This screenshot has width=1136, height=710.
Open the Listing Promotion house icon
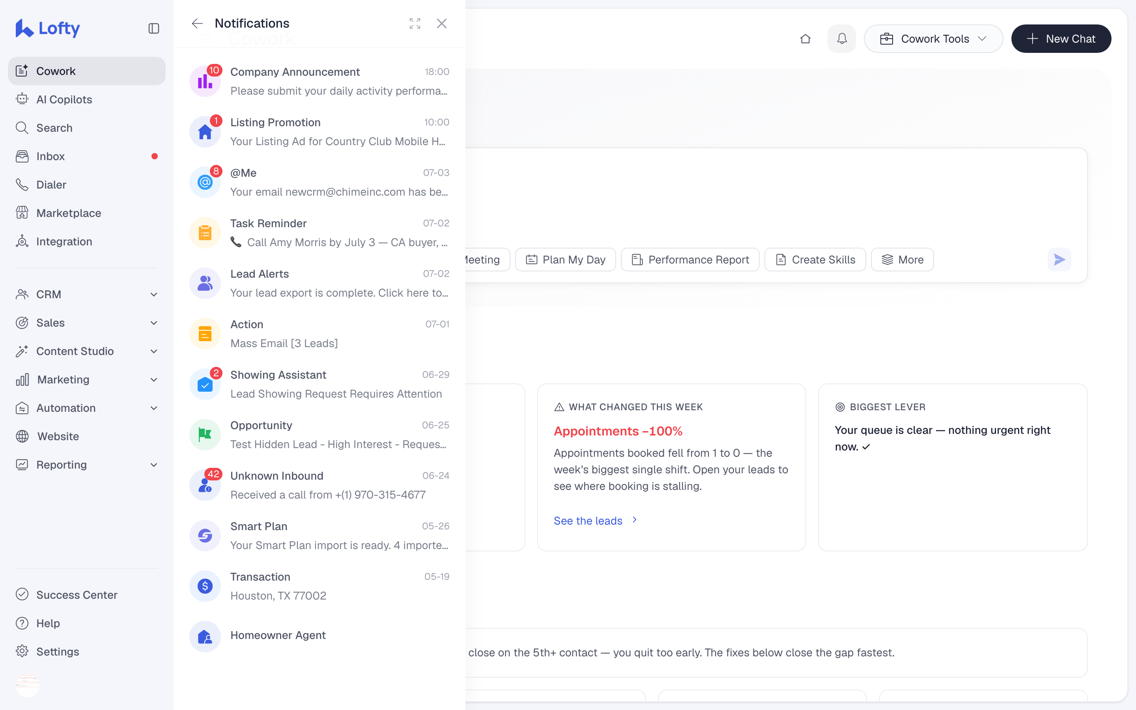(205, 132)
